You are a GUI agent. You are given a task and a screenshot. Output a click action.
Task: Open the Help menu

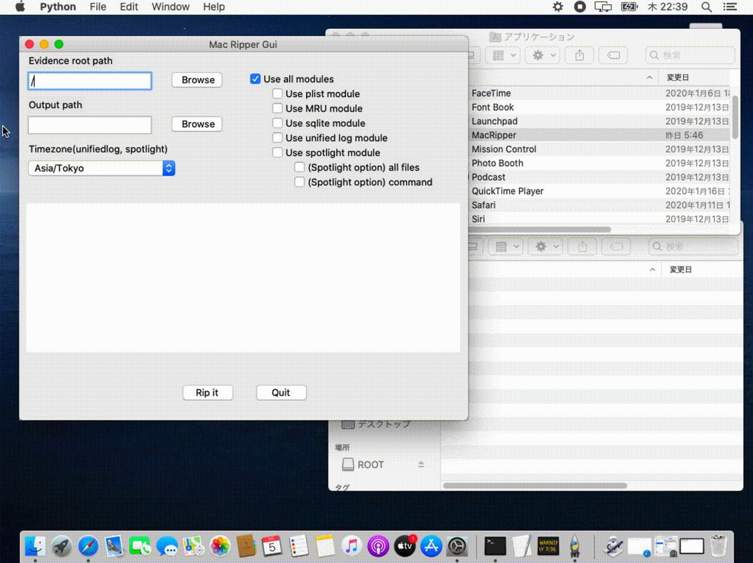[x=214, y=7]
